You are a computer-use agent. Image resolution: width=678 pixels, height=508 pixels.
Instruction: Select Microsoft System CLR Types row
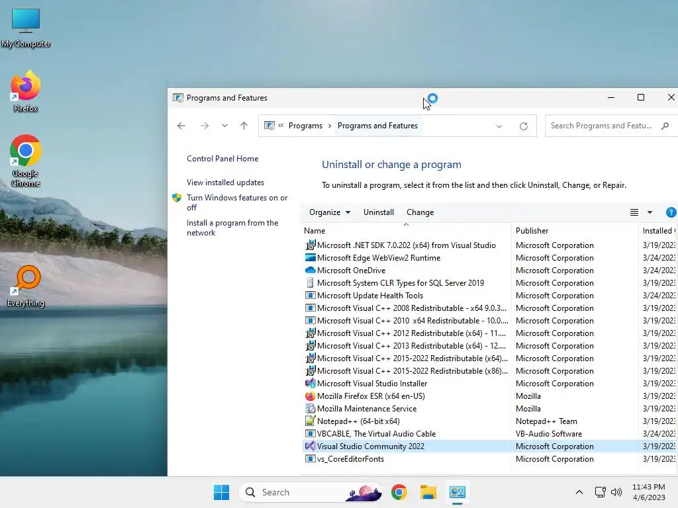click(x=491, y=282)
